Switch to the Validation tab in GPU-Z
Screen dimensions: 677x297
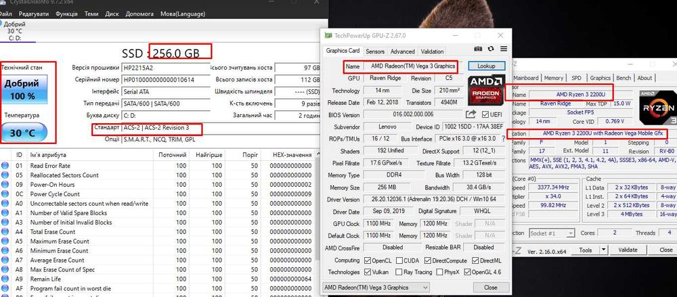tap(432, 51)
